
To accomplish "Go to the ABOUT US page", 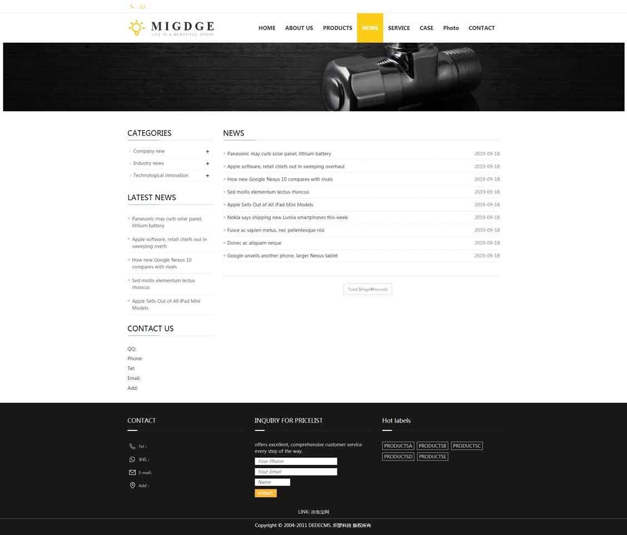I will [x=299, y=28].
